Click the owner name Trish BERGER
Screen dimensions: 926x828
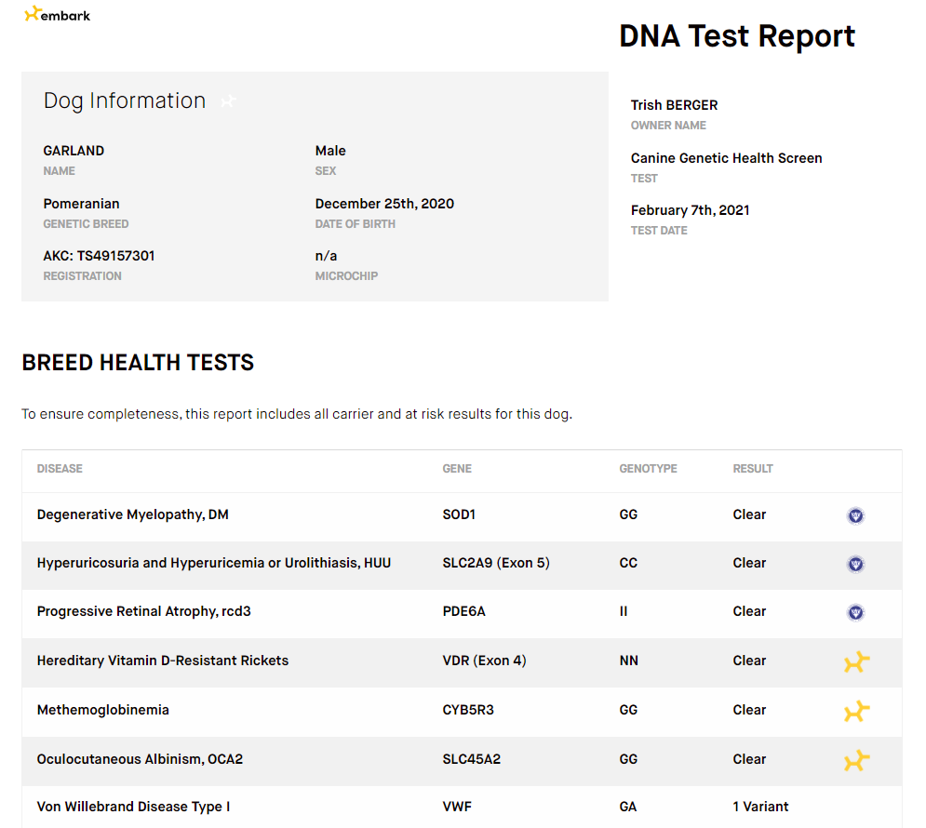(674, 105)
